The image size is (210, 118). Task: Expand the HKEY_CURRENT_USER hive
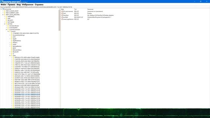(x=3, y=13)
